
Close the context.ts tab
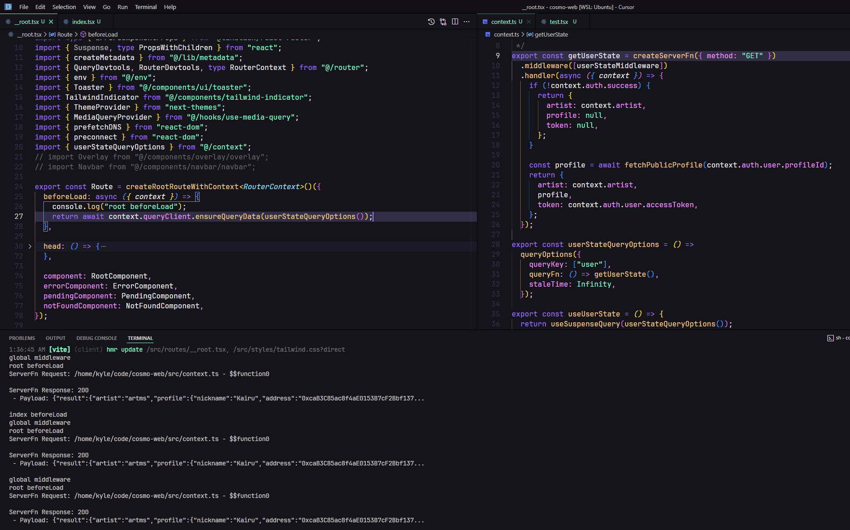pos(528,22)
